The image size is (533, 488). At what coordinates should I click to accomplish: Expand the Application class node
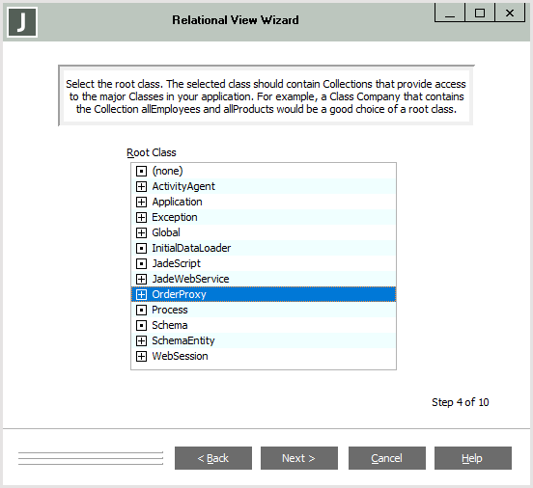tap(141, 203)
